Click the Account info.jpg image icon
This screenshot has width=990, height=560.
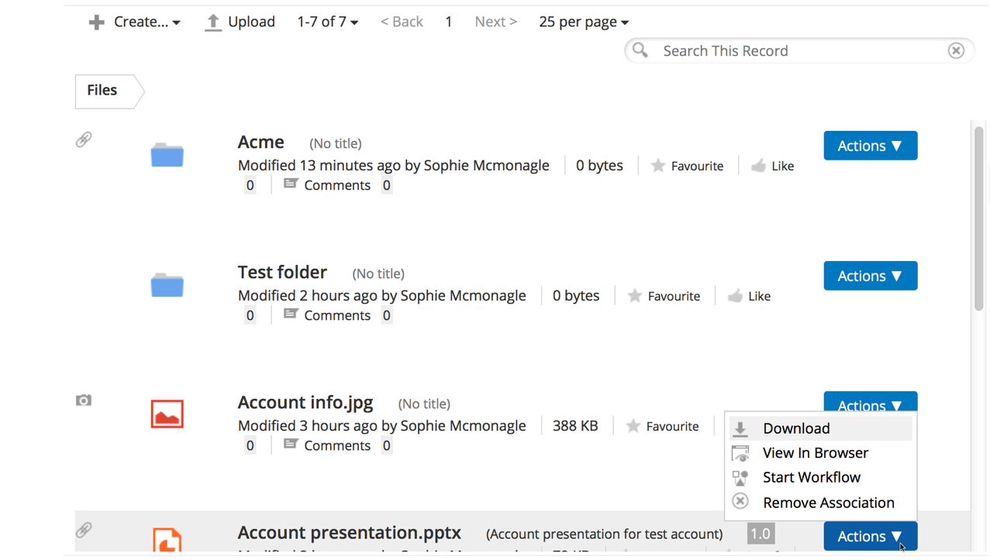pyautogui.click(x=167, y=414)
